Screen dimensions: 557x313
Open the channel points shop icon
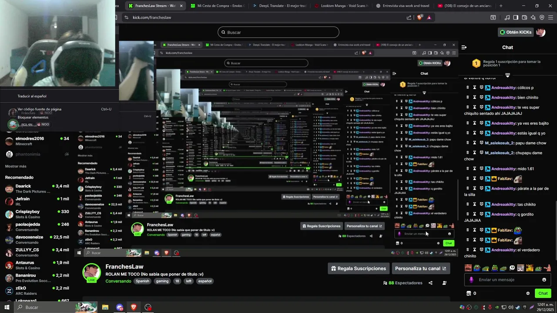[469, 293]
